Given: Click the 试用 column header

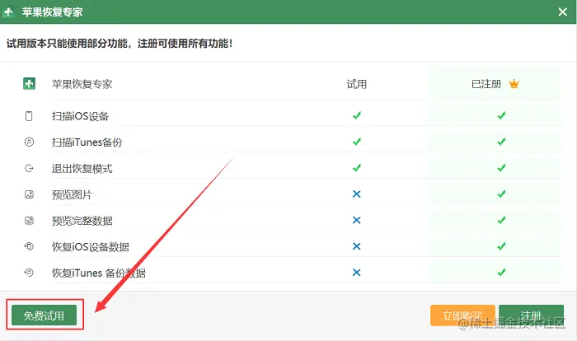Looking at the screenshot, I should [x=357, y=84].
